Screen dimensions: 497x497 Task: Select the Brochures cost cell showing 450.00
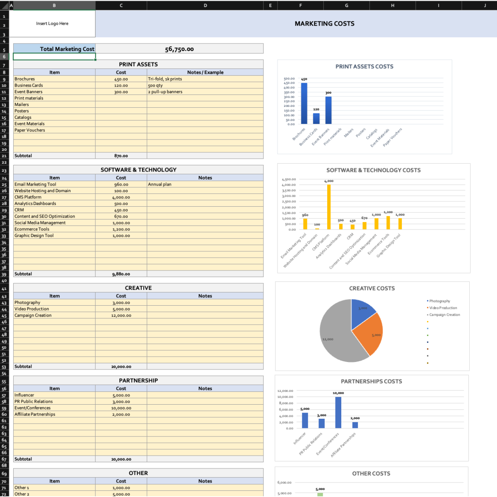pyautogui.click(x=121, y=79)
